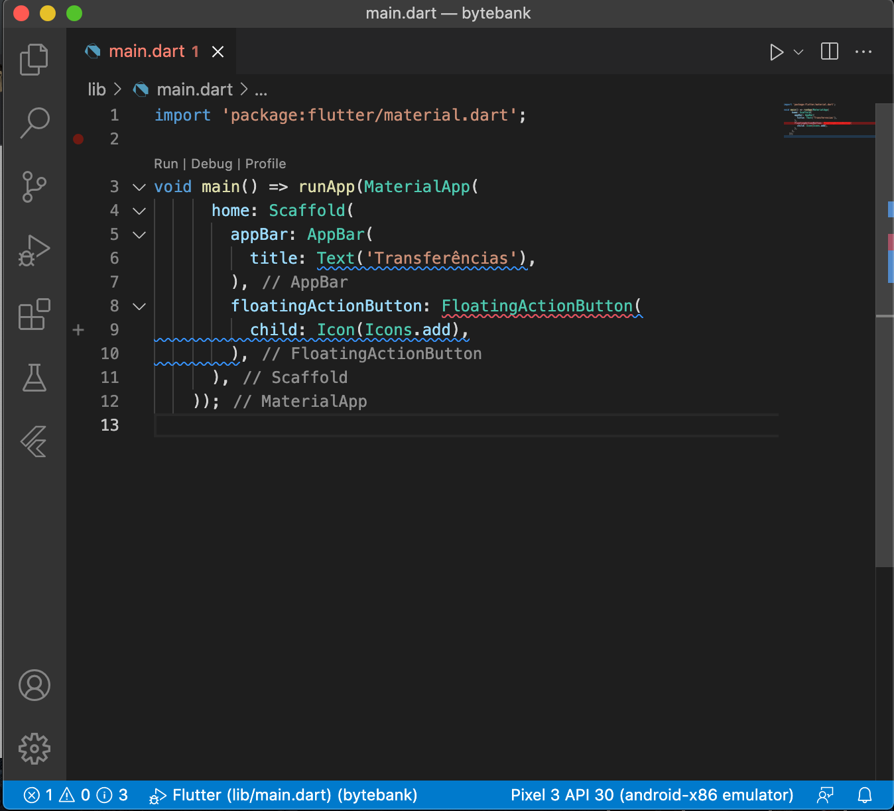
Task: Split the editor to the right
Action: click(830, 52)
